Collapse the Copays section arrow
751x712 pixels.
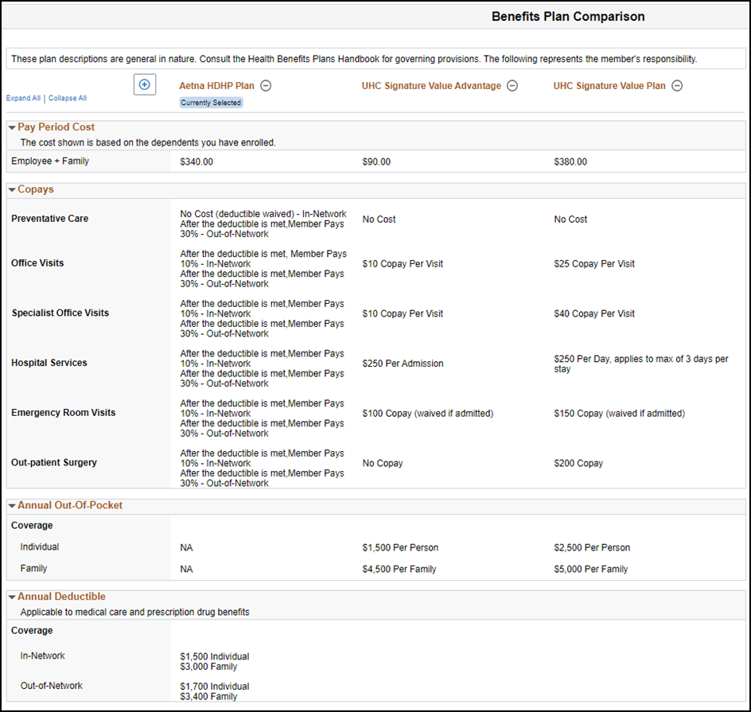tap(12, 189)
